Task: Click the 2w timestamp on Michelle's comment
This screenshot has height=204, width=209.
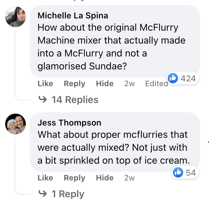Action: point(129,84)
